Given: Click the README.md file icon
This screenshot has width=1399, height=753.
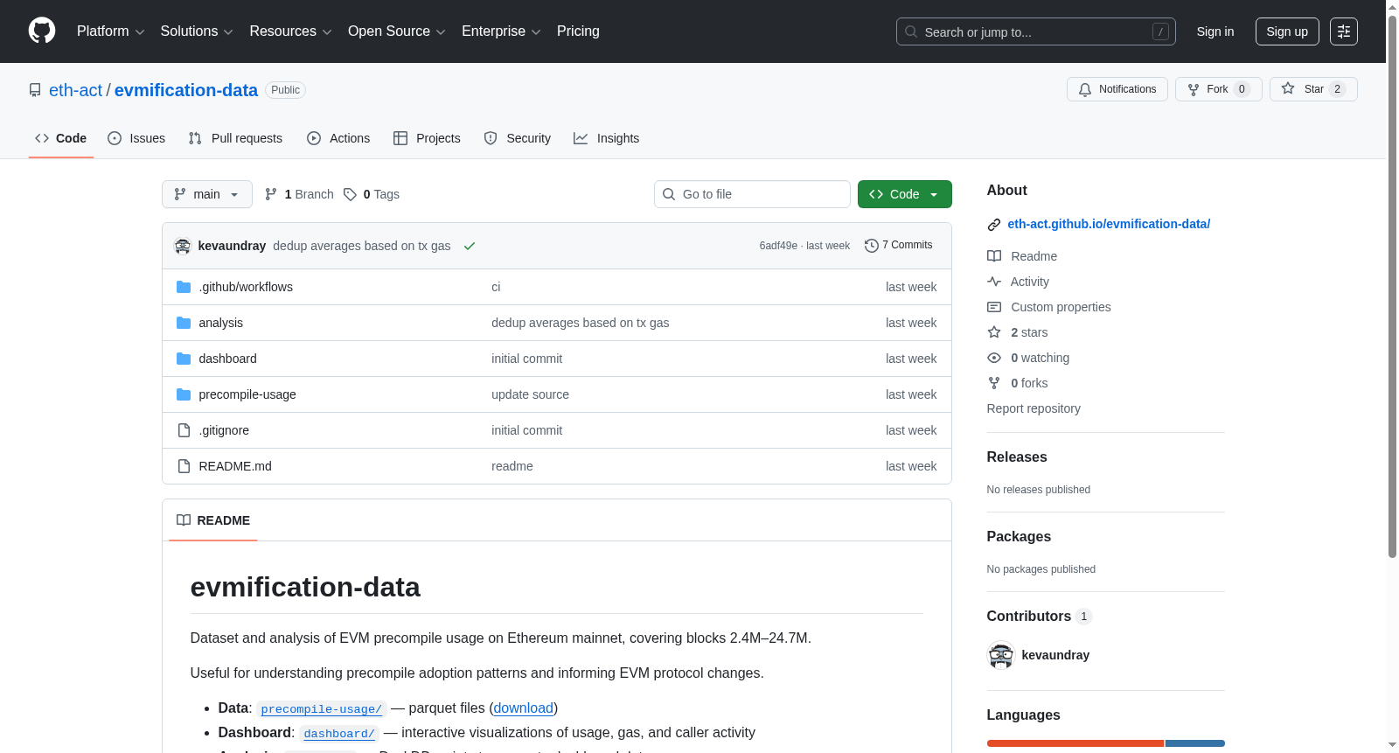Looking at the screenshot, I should [x=184, y=466].
